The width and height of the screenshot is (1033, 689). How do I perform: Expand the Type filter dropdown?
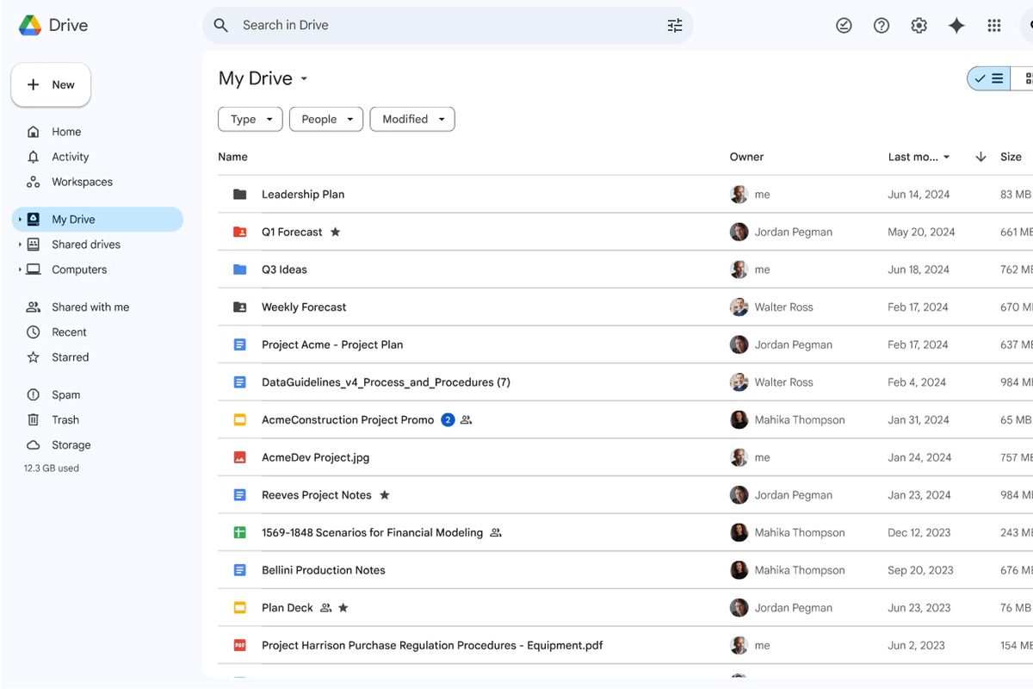251,120
